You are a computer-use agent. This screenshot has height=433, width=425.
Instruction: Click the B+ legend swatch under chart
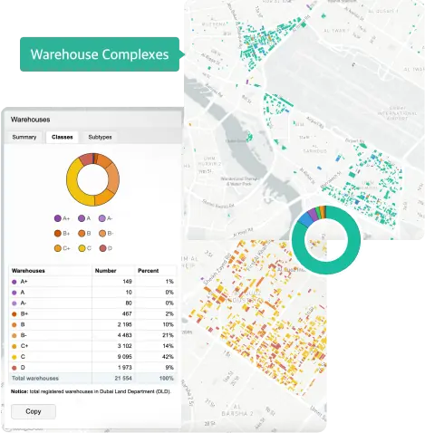(x=58, y=234)
